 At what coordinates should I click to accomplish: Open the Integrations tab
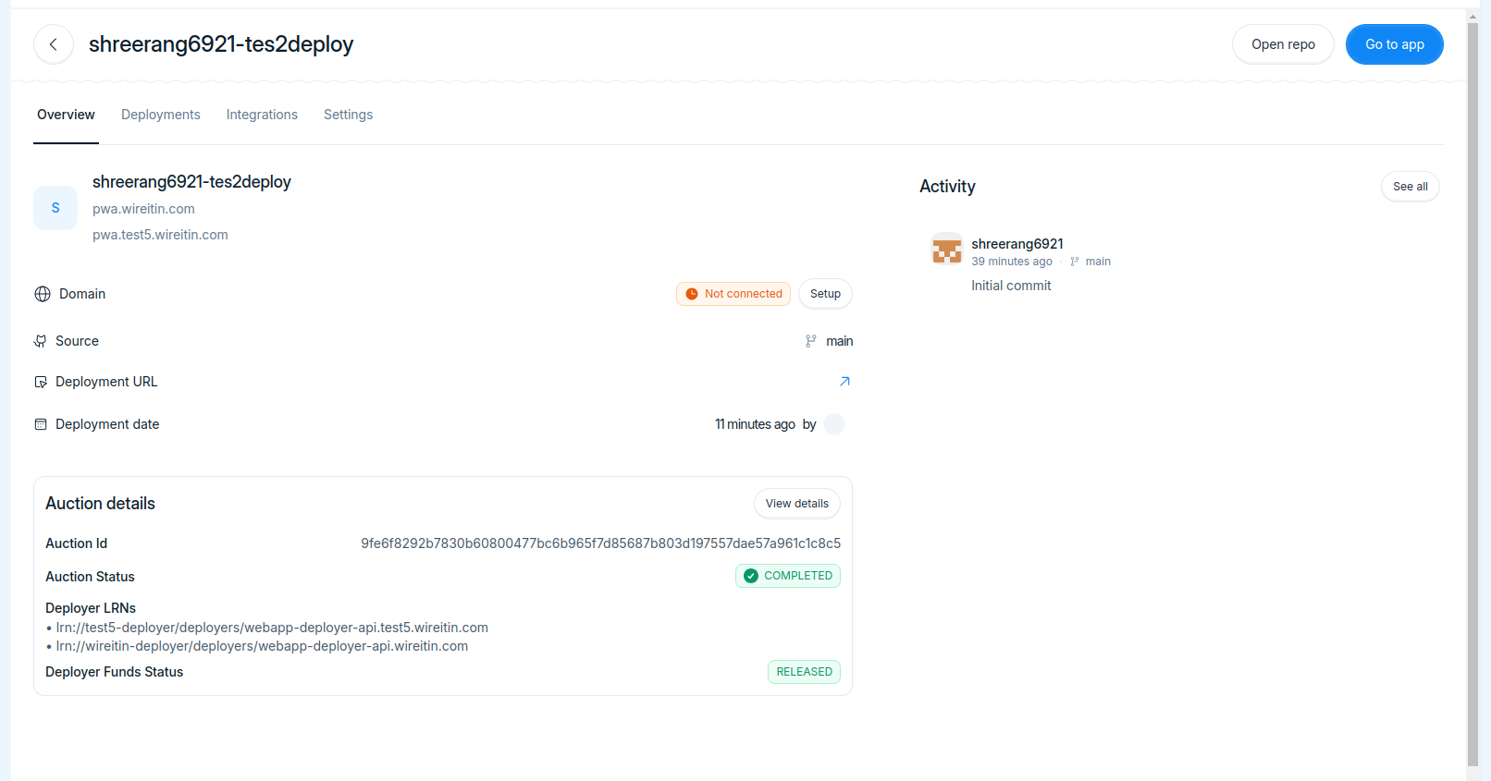(x=262, y=115)
